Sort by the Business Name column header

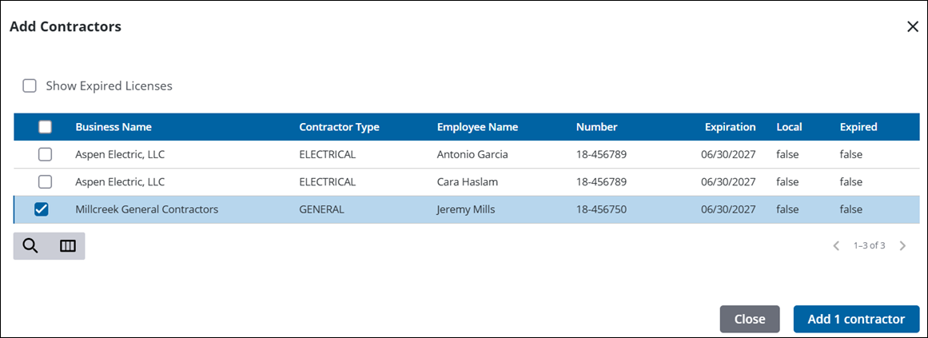114,127
